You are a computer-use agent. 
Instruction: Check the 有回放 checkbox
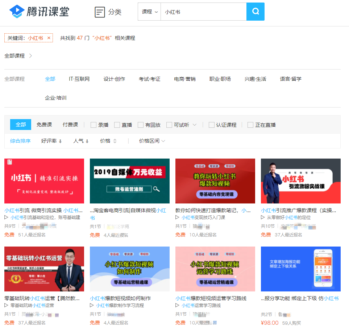point(141,125)
